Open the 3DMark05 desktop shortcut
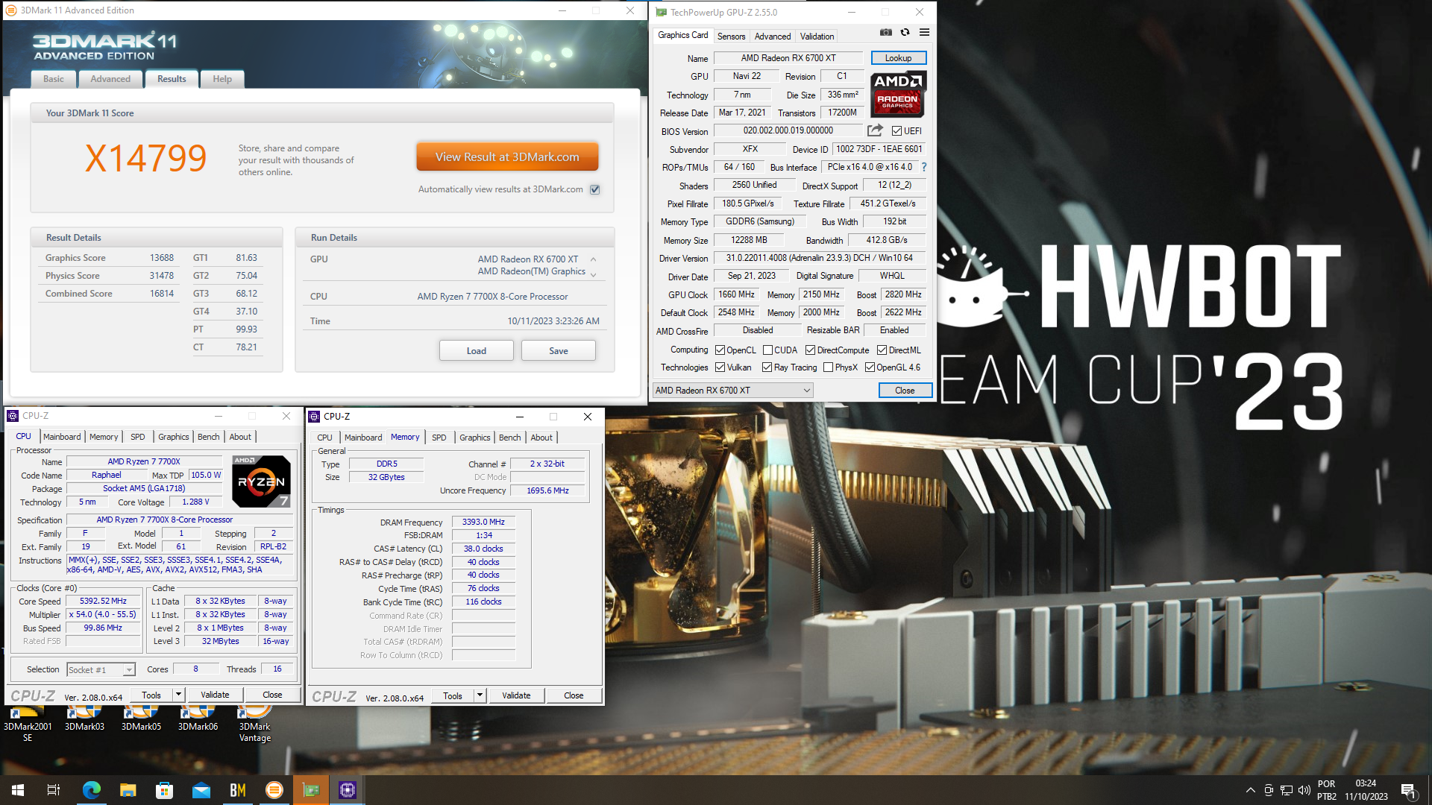The image size is (1432, 805). point(141,719)
